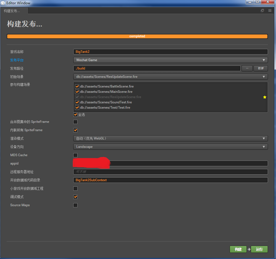Enable the Source Maps checkbox
Viewport: 276px width, 259px height.
[76, 205]
